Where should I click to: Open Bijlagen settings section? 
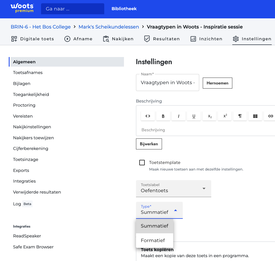coord(22,84)
